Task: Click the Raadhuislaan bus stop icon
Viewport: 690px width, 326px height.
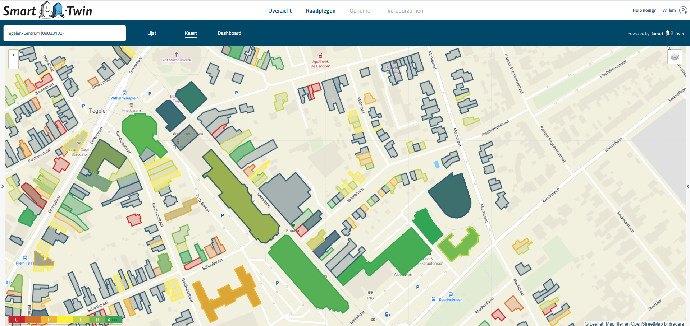Action: pyautogui.click(x=451, y=294)
